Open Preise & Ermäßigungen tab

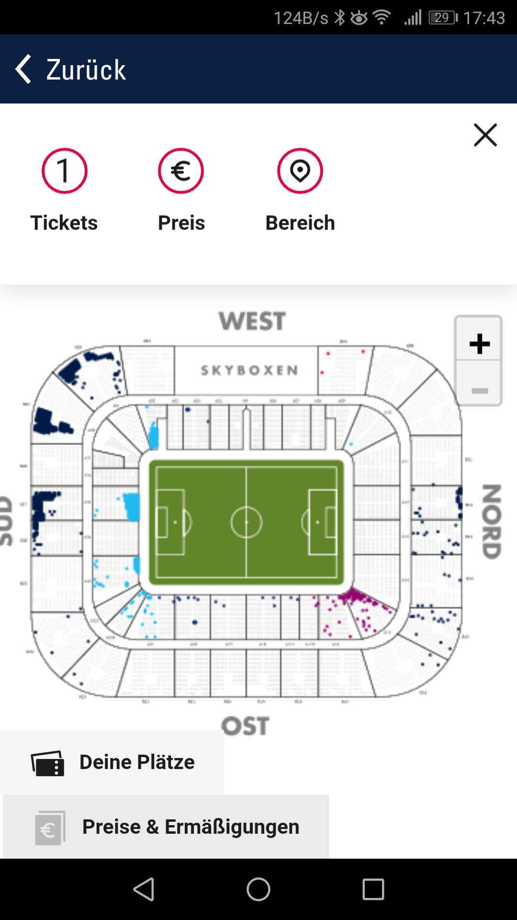(x=166, y=827)
